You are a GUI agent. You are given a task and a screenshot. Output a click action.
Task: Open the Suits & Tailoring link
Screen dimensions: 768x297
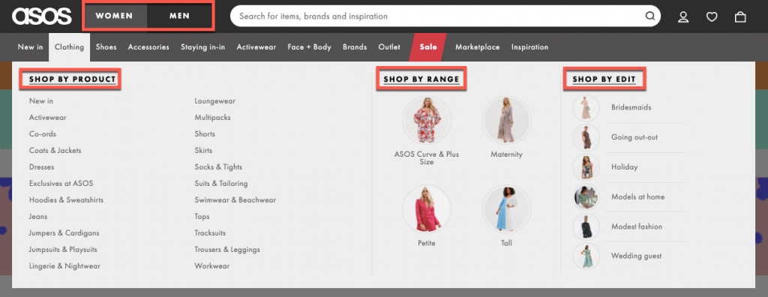click(x=221, y=183)
